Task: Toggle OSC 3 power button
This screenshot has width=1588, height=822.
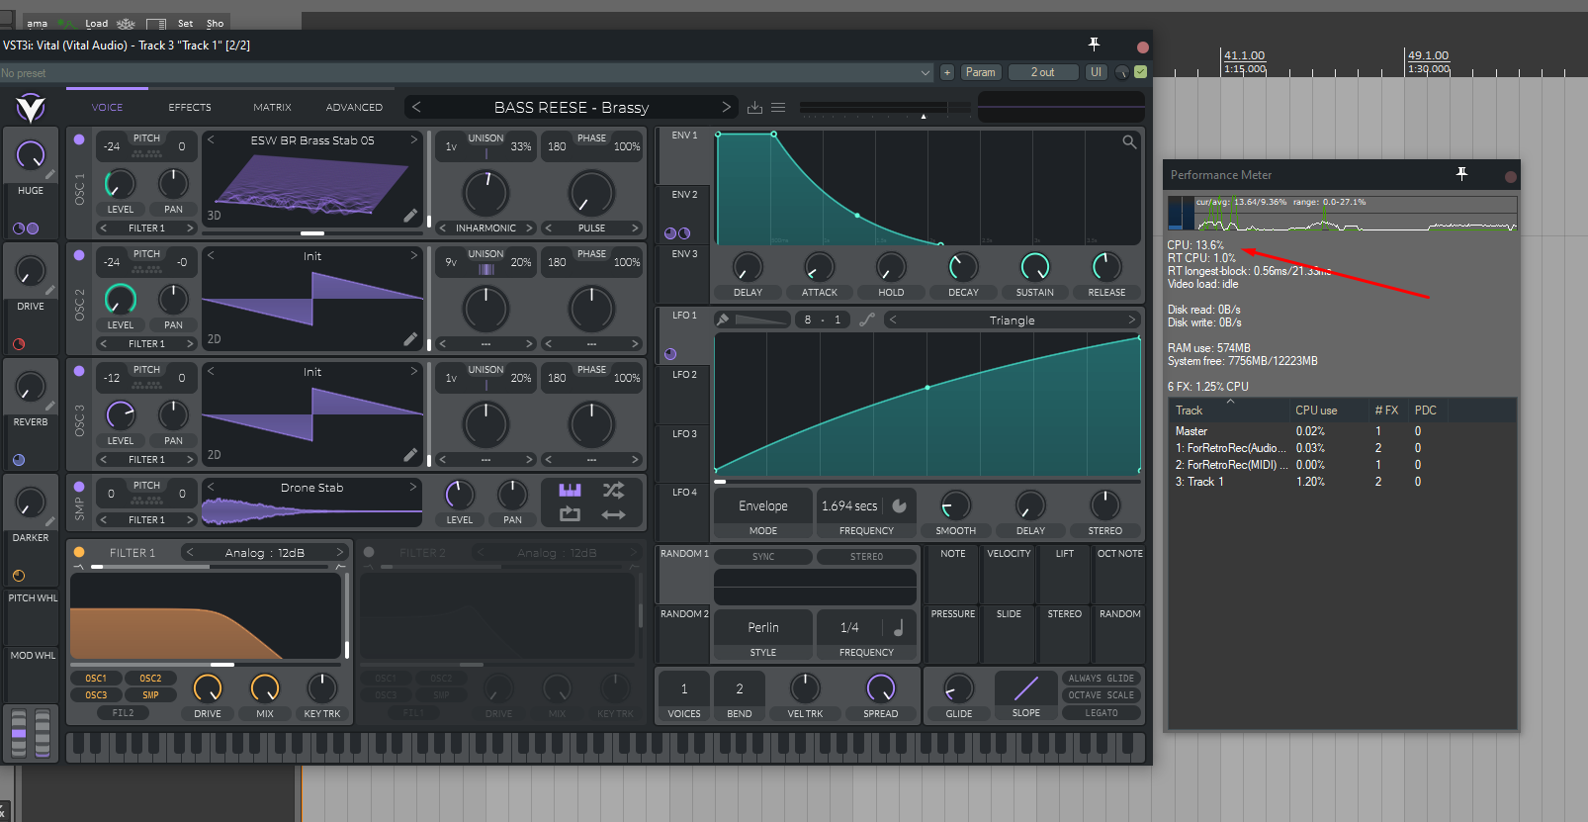Action: pos(79,371)
